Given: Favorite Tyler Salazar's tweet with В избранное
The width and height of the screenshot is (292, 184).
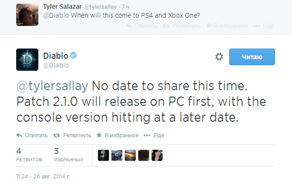Looking at the screenshot, I should coord(227,26).
